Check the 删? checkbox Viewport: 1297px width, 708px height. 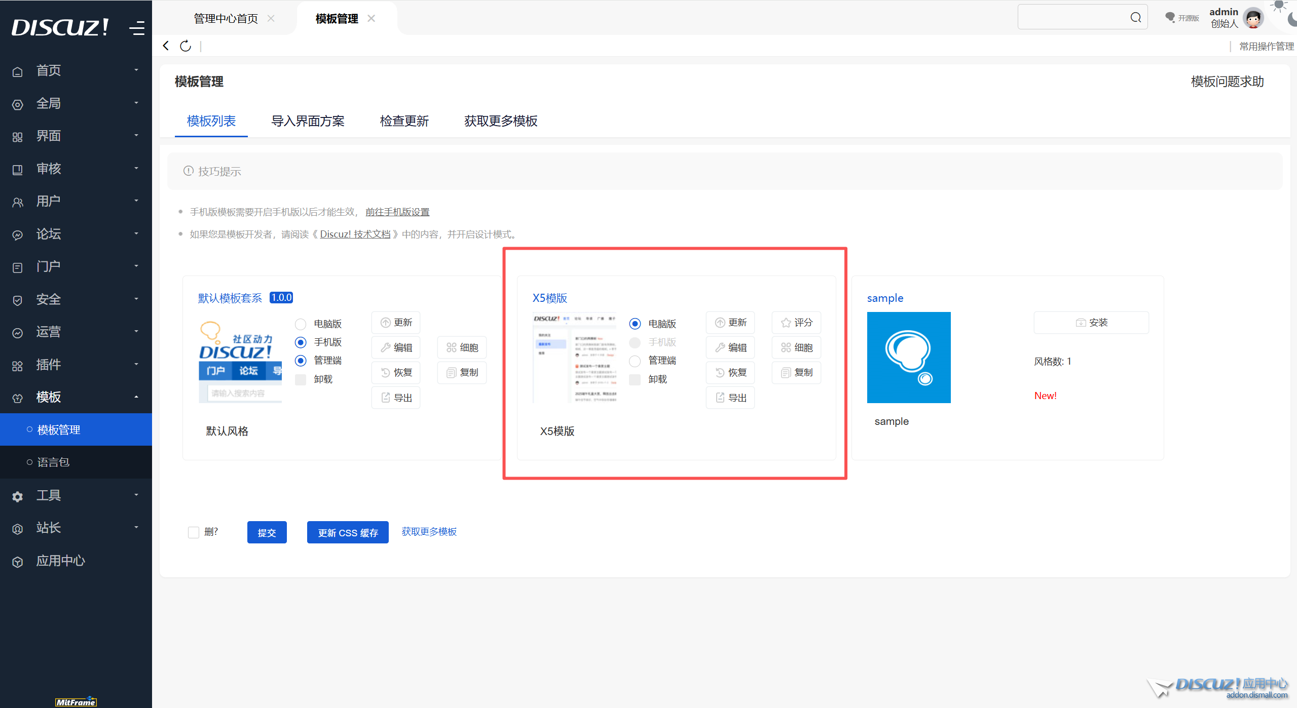tap(193, 532)
